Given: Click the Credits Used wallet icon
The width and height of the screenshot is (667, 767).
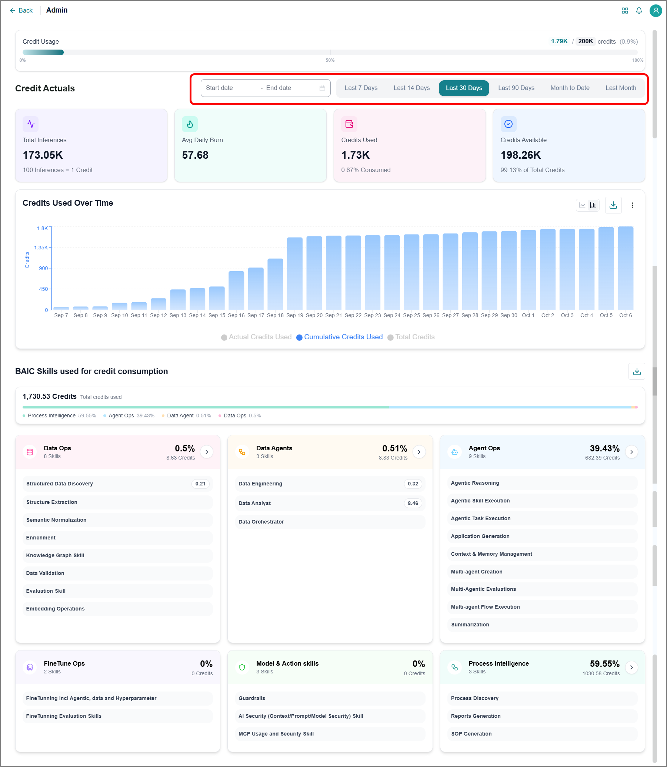Looking at the screenshot, I should pos(349,124).
